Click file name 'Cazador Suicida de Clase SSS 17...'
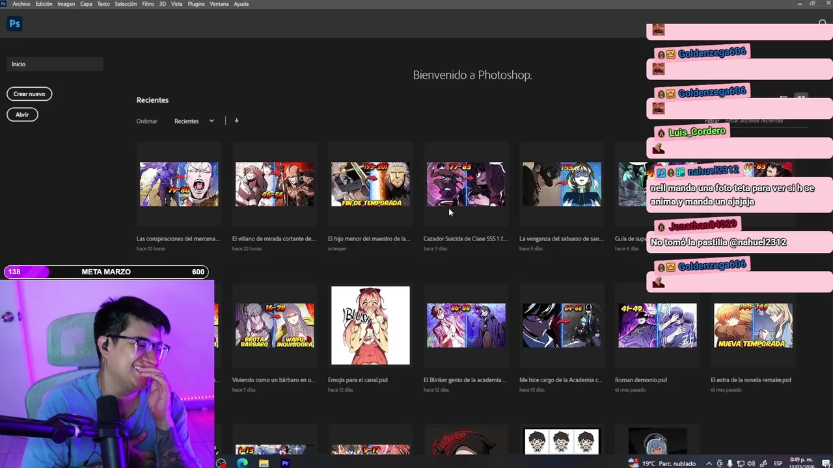This screenshot has height=468, width=833. point(466,239)
